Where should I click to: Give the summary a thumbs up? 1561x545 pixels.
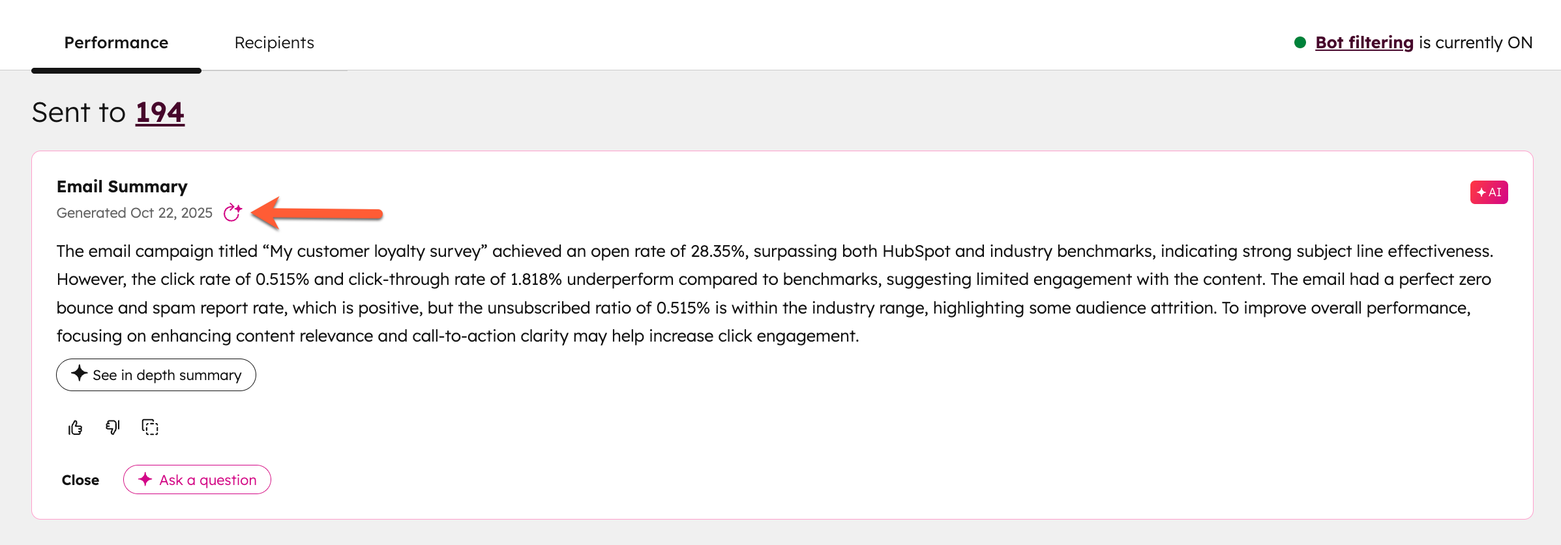click(x=76, y=428)
